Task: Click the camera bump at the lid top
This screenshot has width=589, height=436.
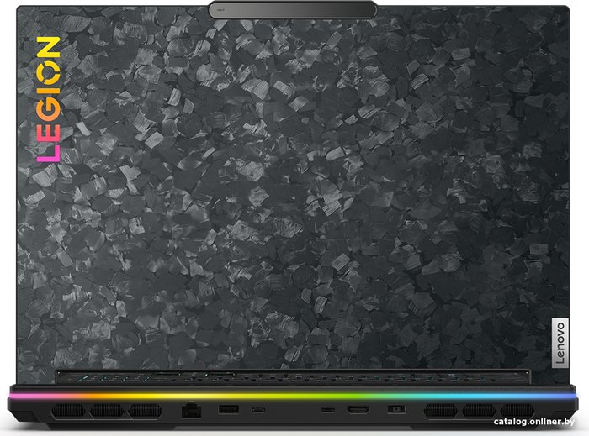Action: coord(292,9)
